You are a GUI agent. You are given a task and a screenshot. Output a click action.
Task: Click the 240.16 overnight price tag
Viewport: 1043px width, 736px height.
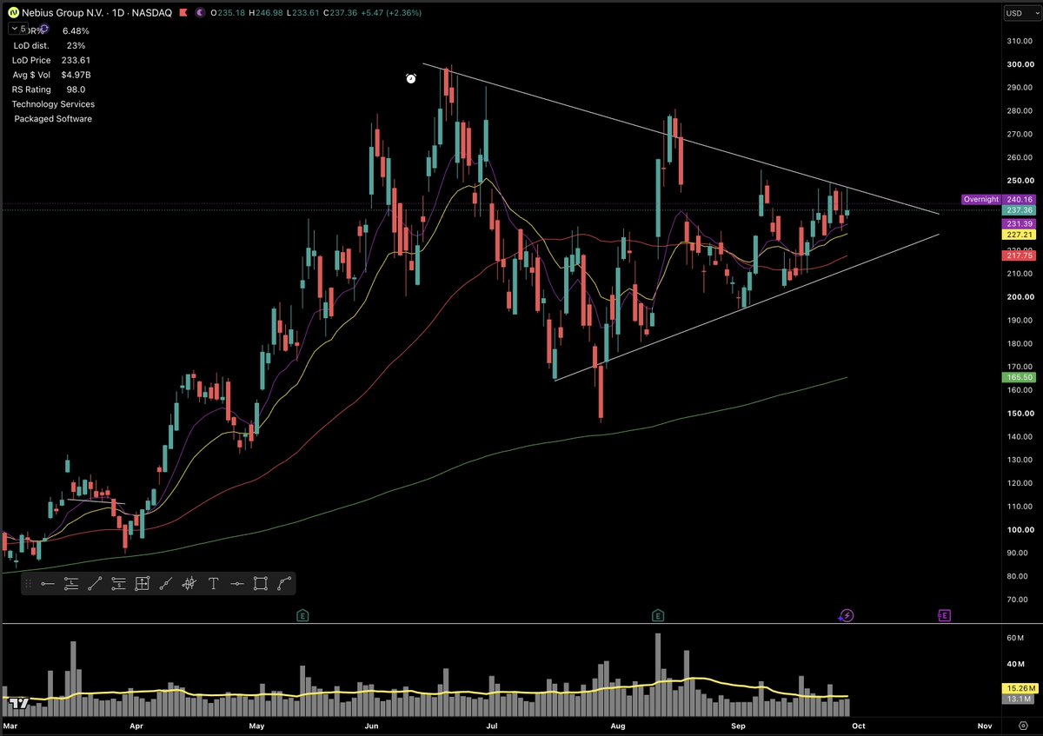click(x=1019, y=200)
